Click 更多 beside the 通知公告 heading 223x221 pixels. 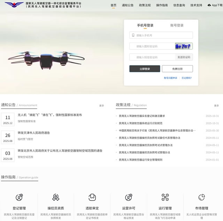(101, 106)
